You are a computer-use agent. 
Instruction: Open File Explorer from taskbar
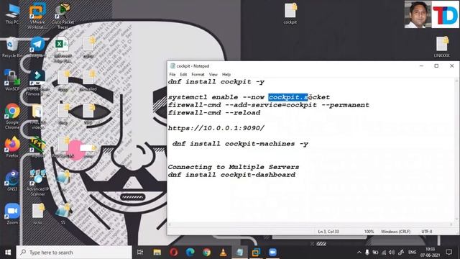pos(157,253)
